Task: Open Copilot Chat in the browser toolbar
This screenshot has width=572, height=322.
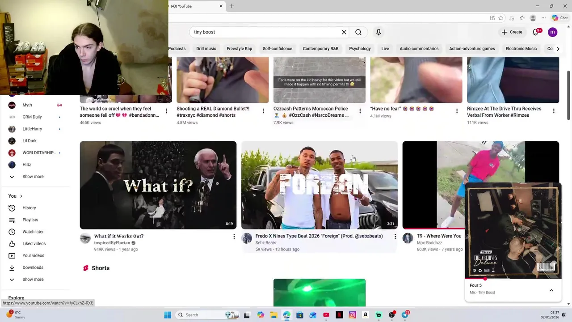Action: (560, 18)
